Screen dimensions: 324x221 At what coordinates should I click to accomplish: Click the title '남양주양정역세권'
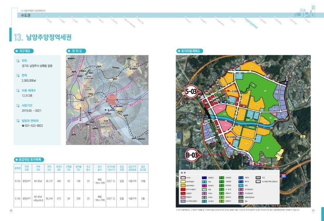(x=49, y=37)
